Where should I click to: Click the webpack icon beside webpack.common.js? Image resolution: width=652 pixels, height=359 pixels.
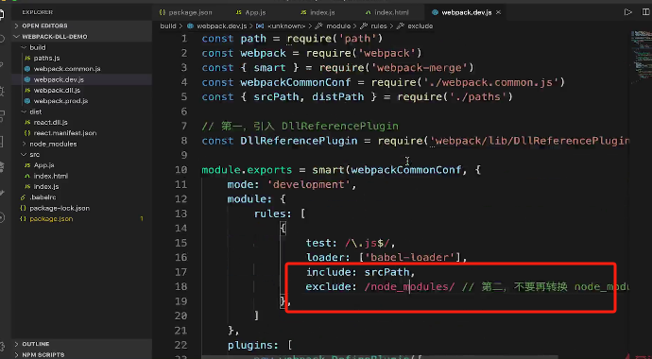click(x=27, y=69)
